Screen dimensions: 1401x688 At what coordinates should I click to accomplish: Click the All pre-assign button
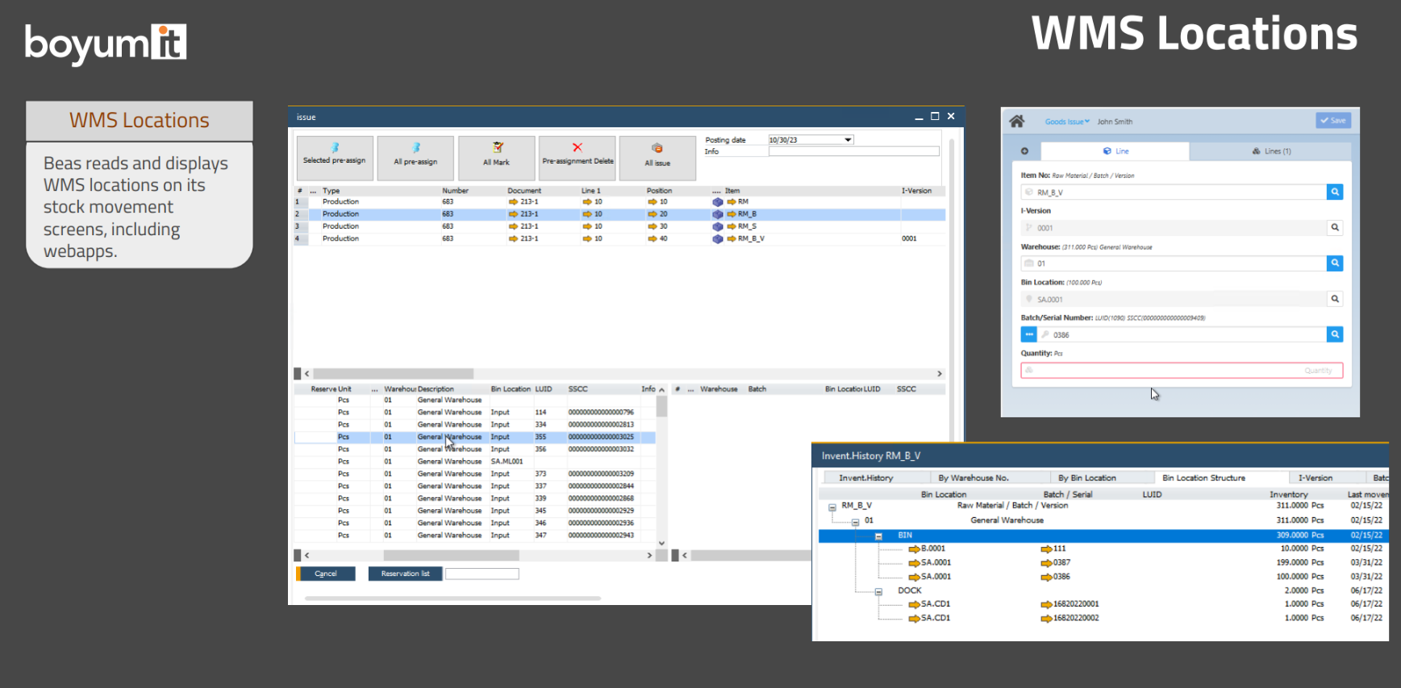click(415, 158)
